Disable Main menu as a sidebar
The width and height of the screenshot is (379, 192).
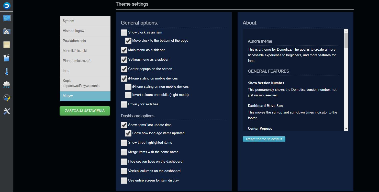124,50
